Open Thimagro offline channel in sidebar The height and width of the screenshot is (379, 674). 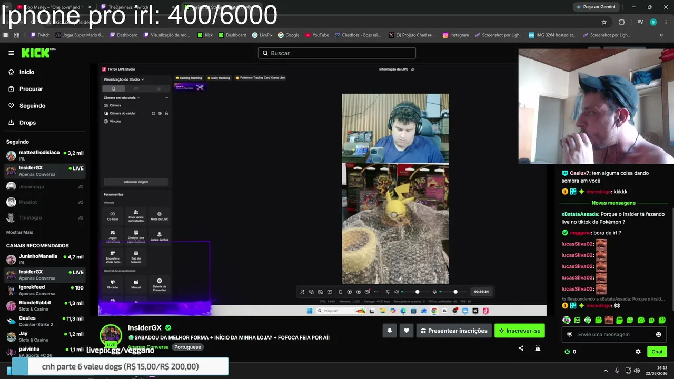[45, 217]
